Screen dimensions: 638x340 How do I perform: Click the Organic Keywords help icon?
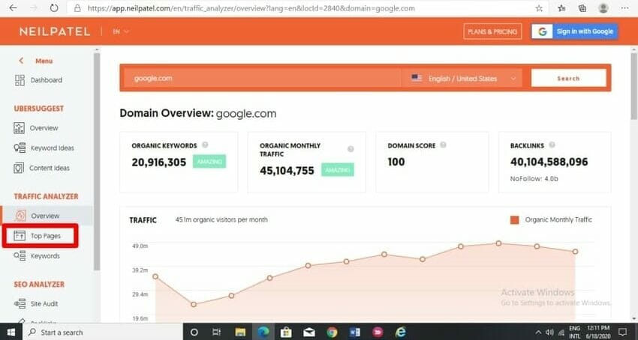[205, 145]
